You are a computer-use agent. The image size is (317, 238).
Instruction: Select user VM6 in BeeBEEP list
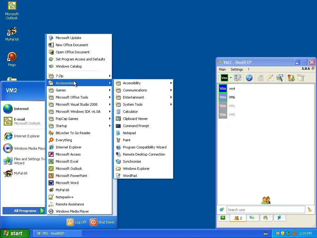click(x=266, y=97)
